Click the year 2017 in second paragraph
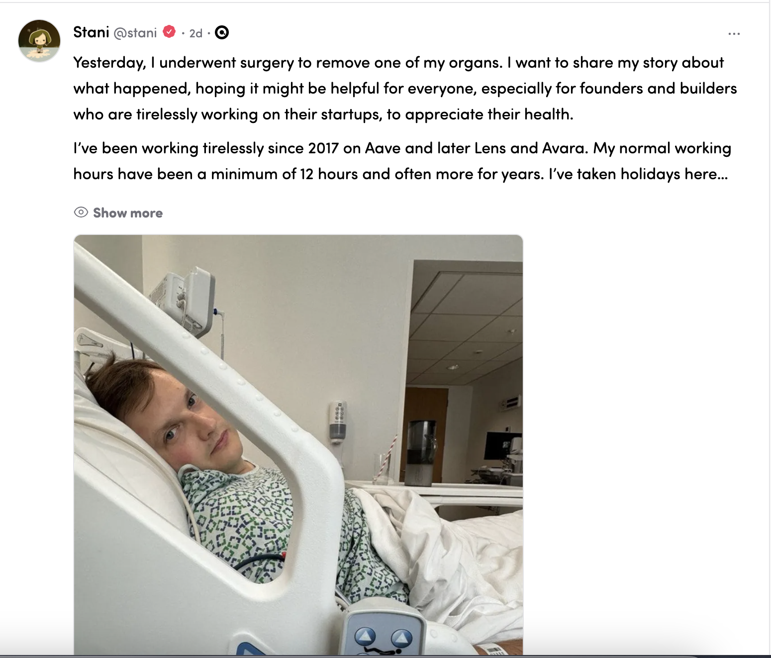771x658 pixels. click(323, 148)
